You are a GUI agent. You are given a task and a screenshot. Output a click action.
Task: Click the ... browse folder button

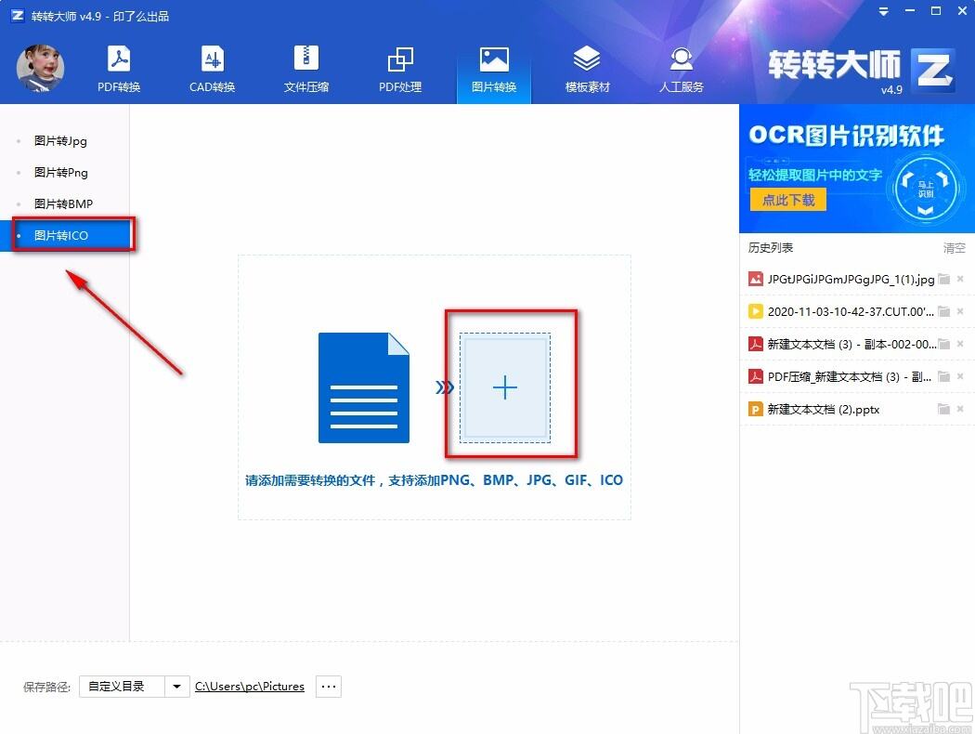tap(329, 687)
